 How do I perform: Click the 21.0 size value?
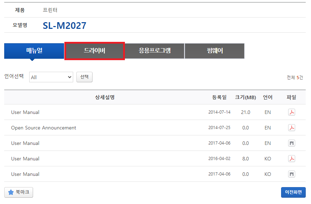pyautogui.click(x=246, y=113)
